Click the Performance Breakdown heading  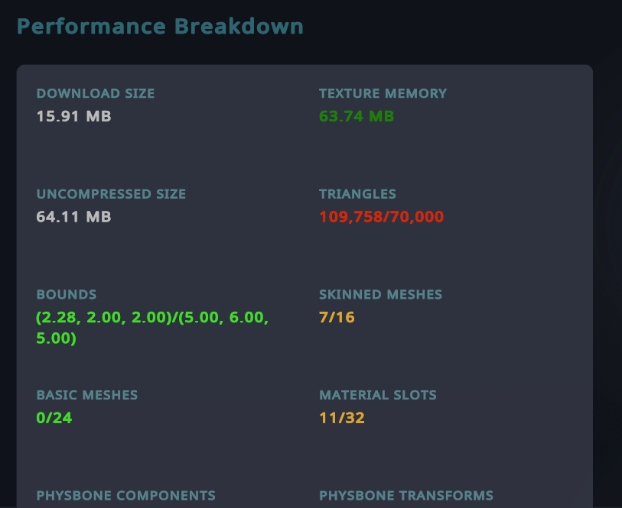(160, 27)
